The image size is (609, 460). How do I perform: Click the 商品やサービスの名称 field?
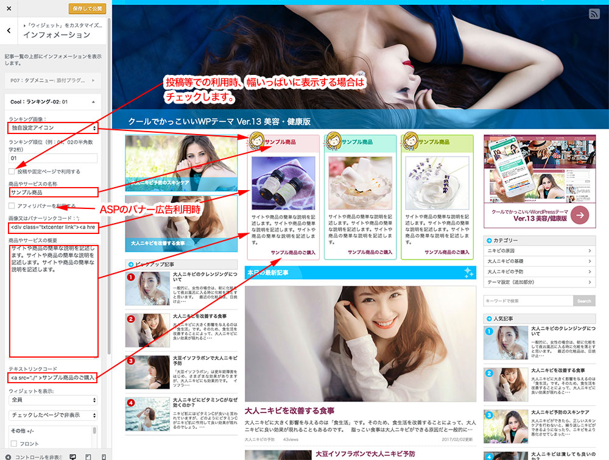[x=54, y=193]
